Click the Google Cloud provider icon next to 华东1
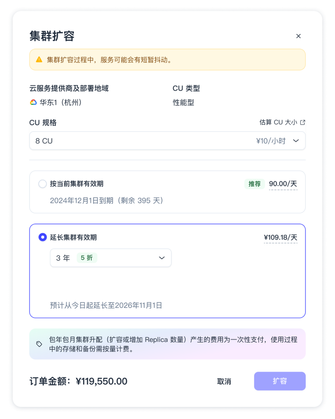 (33, 103)
